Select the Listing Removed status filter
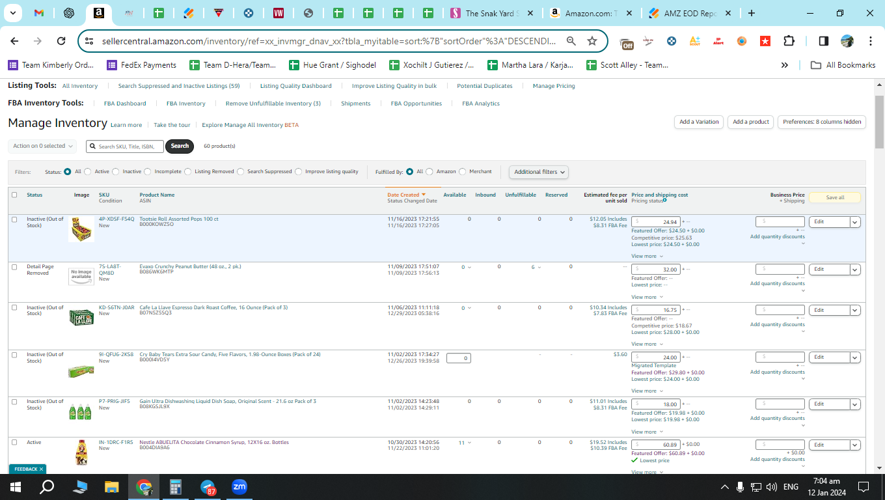The height and width of the screenshot is (500, 885). 188,172
